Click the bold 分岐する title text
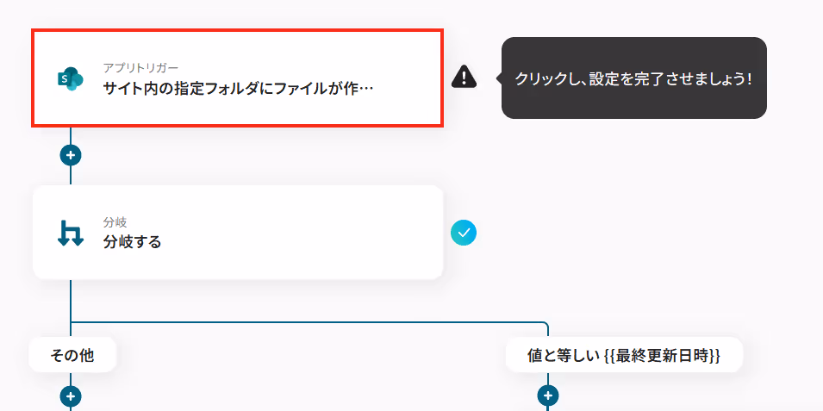The width and height of the screenshot is (823, 411). 132,242
